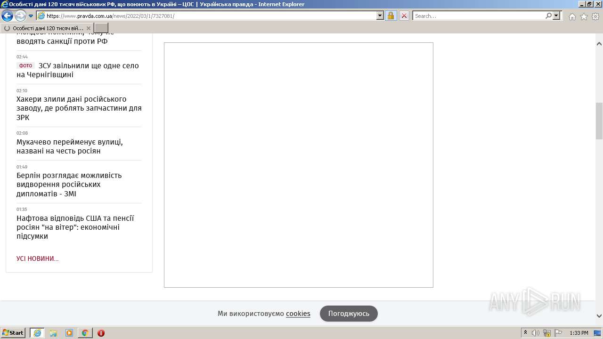
Task: Click the network tray icon
Action: pos(547,333)
